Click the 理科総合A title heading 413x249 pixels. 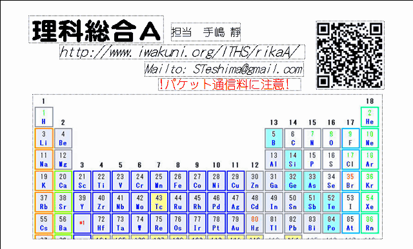tap(96, 30)
